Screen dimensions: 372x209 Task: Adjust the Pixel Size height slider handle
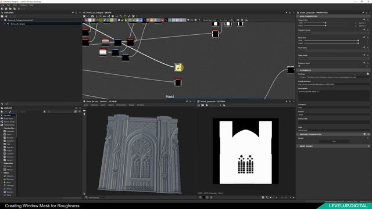[x=358, y=43]
